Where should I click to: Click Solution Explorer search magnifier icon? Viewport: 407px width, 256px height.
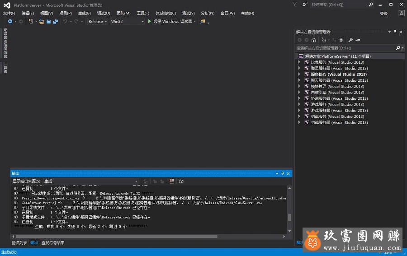tap(398, 48)
